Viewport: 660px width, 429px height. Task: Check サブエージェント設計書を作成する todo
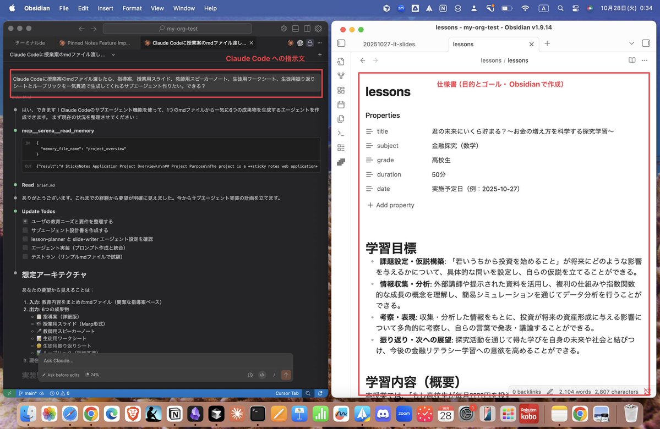point(25,230)
